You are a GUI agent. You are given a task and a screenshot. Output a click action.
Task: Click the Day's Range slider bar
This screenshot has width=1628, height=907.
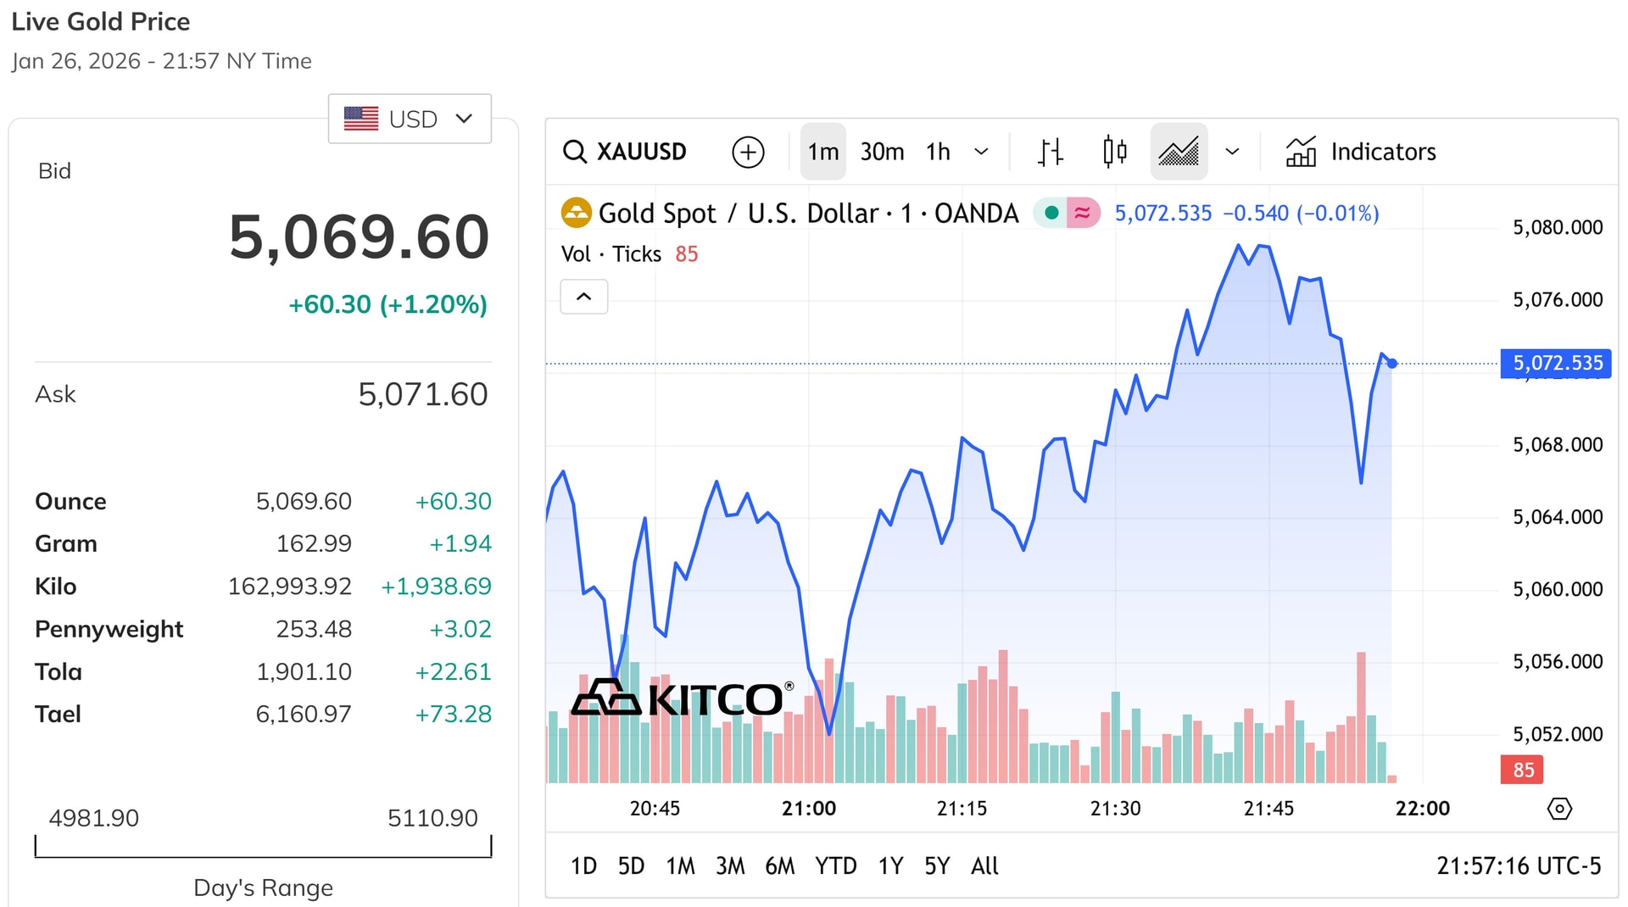262,848
